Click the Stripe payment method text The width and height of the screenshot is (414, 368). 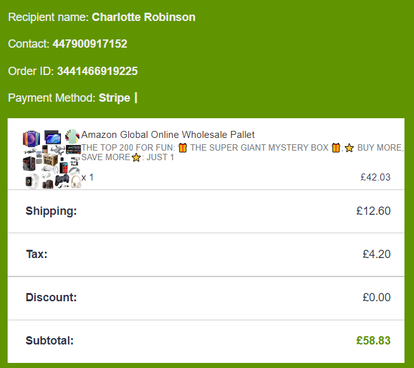point(114,98)
